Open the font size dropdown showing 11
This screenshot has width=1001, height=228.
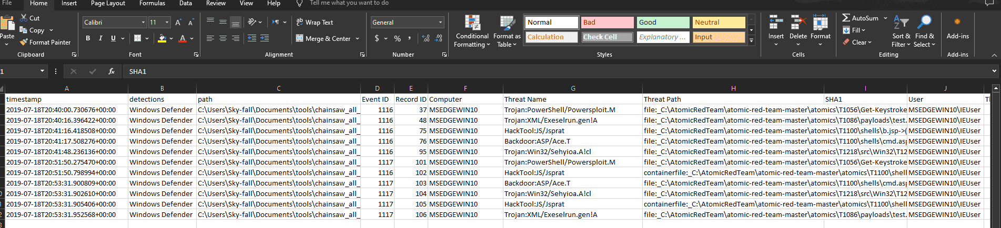167,23
